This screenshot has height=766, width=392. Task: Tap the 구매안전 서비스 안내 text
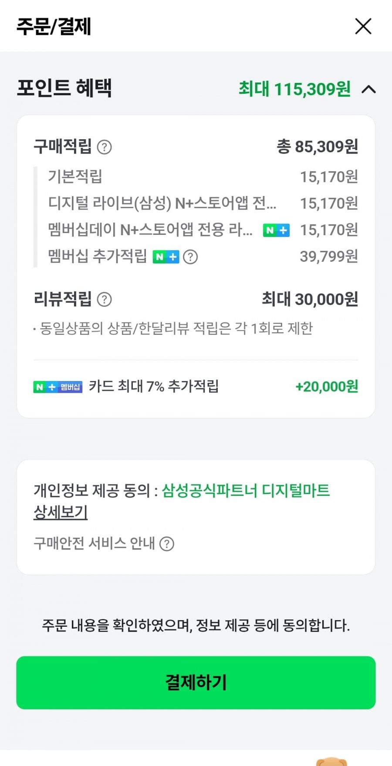coord(94,543)
